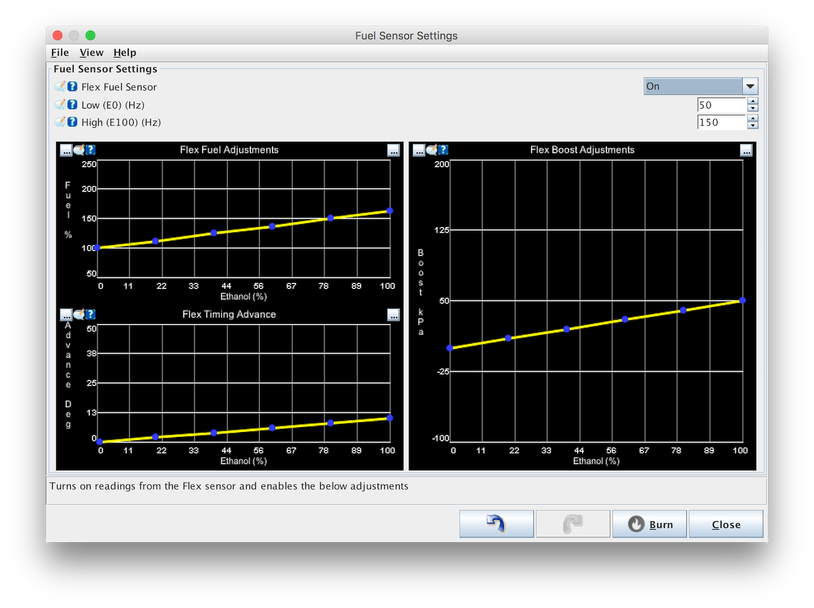The image size is (814, 608).
Task: Decrease the High (E100) Hz value with the down arrow
Action: pos(753,126)
